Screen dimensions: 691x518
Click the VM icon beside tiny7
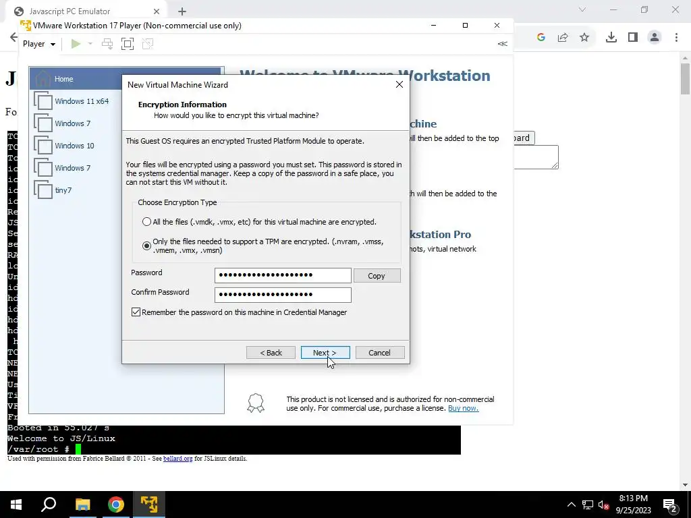point(43,190)
